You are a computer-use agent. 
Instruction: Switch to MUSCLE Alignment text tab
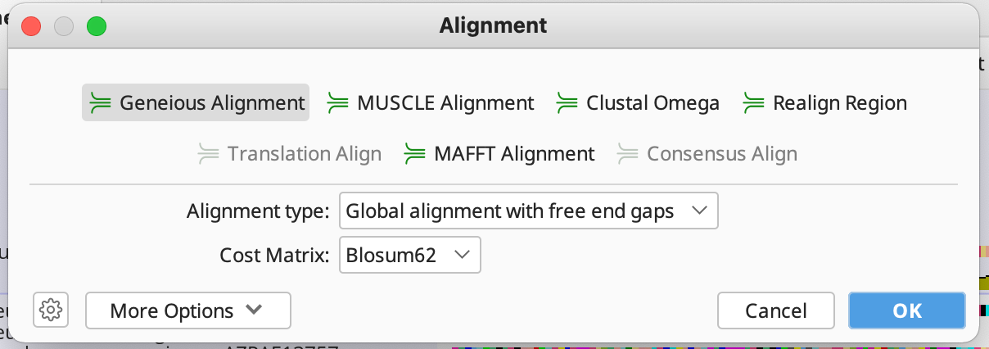coord(445,103)
